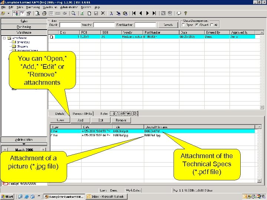
Task: Click the Add attachment button
Action: (80, 120)
